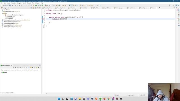The height and width of the screenshot is (101, 180).
Task: Open the Help menu
Action: coord(42,3)
